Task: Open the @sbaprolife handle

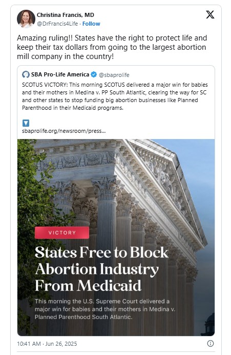Action: (x=114, y=75)
